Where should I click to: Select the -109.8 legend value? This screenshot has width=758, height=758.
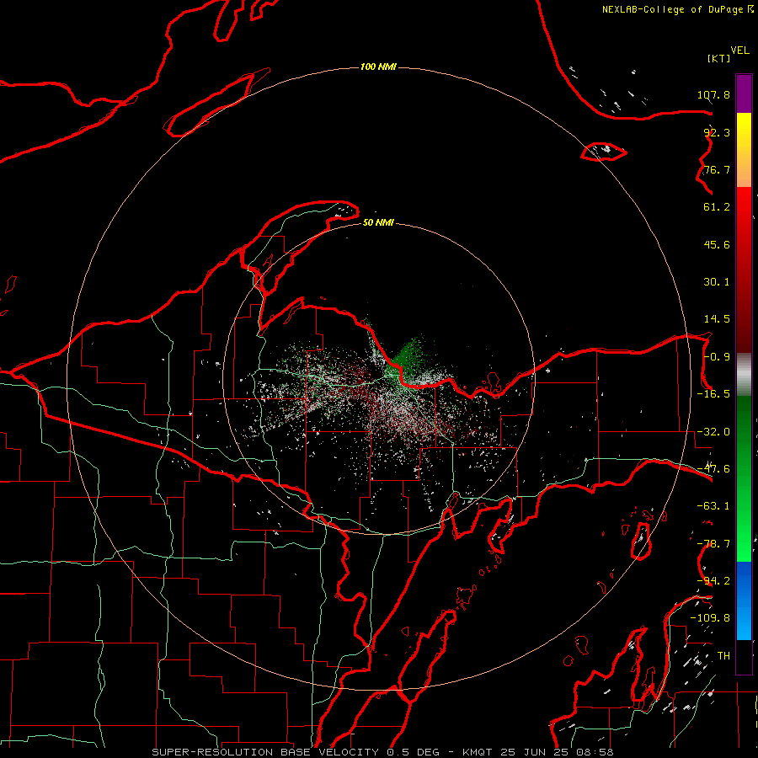[x=710, y=618]
